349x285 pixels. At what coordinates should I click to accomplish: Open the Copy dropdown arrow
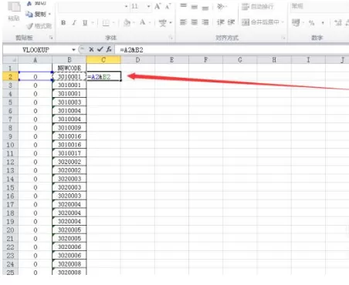tap(49, 15)
